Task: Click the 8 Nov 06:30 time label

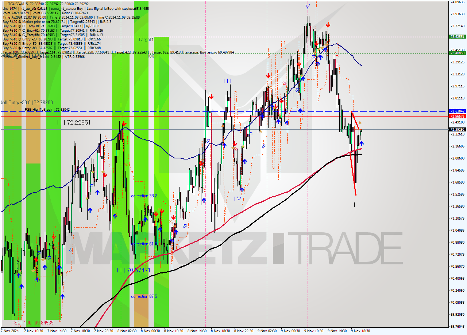Action: coord(150,331)
